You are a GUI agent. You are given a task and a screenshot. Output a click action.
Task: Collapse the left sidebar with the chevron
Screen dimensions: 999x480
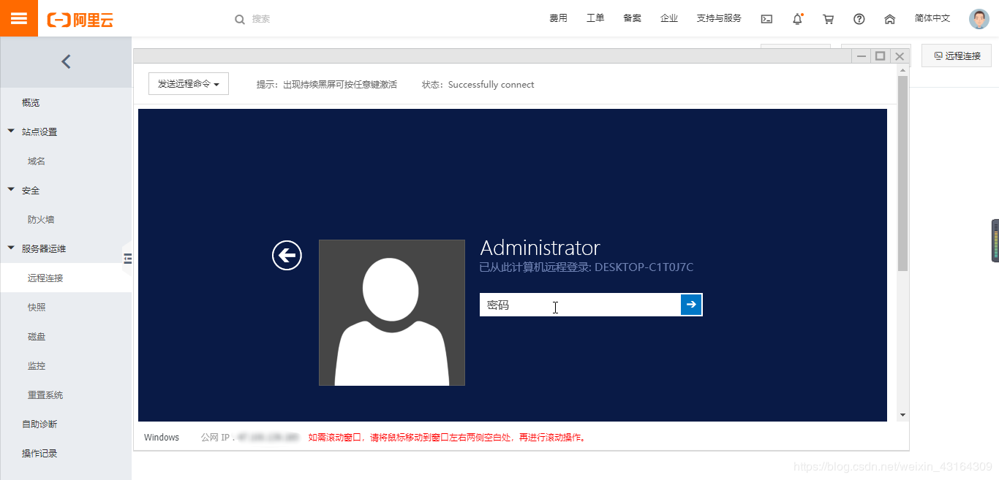pos(65,61)
